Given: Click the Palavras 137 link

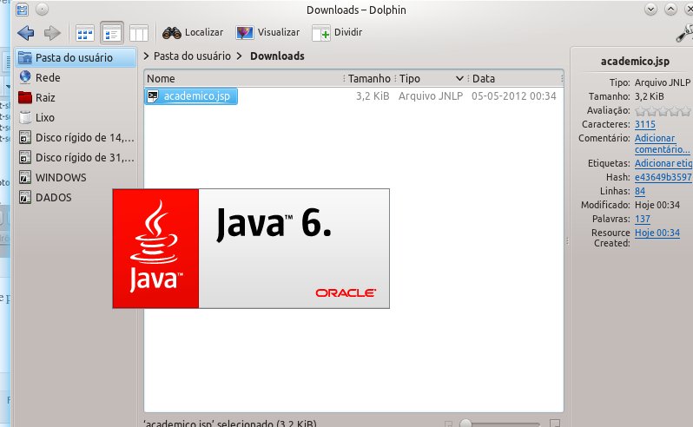Looking at the screenshot, I should click(642, 219).
